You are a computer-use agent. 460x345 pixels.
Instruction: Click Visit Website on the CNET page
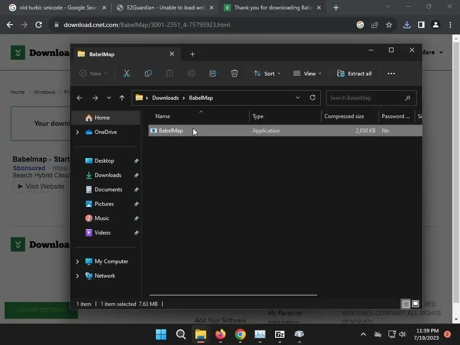(x=40, y=186)
